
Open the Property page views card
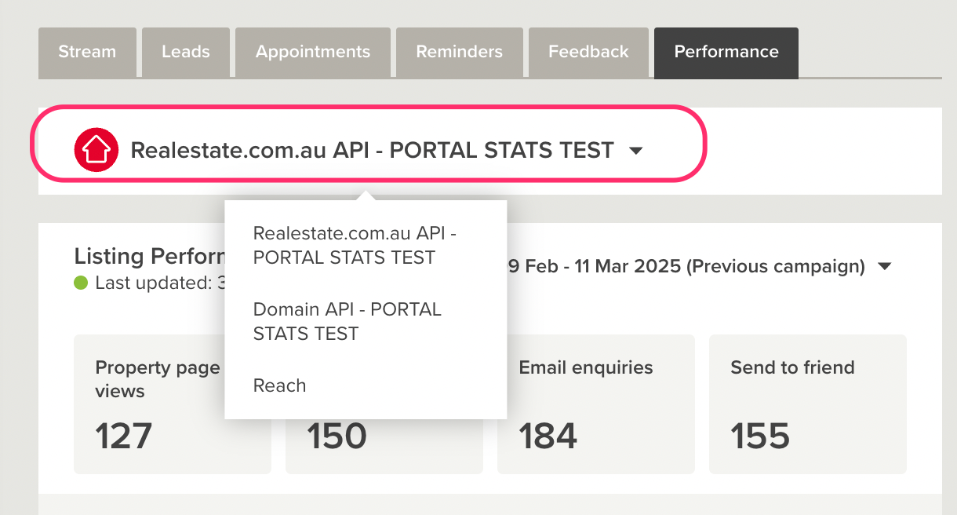point(173,404)
